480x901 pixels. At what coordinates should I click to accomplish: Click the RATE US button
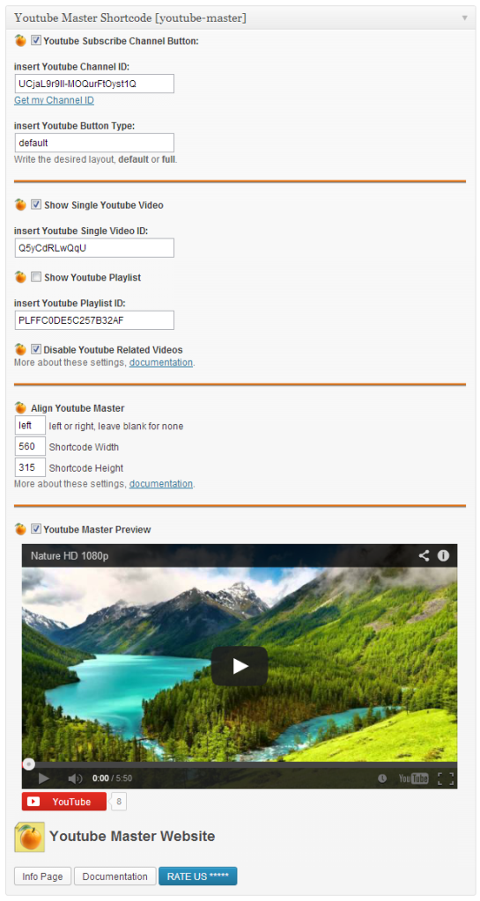click(x=198, y=876)
